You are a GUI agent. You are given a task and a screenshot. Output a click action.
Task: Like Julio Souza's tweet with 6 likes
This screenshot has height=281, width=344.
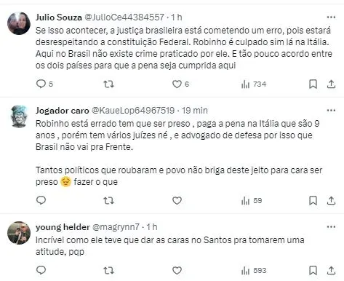pos(180,84)
